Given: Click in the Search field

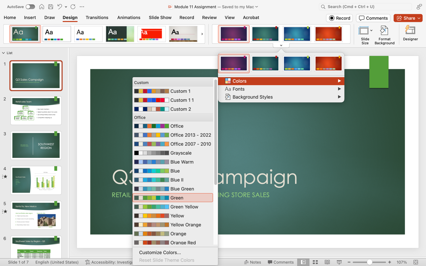Looking at the screenshot, I should click(x=365, y=7).
